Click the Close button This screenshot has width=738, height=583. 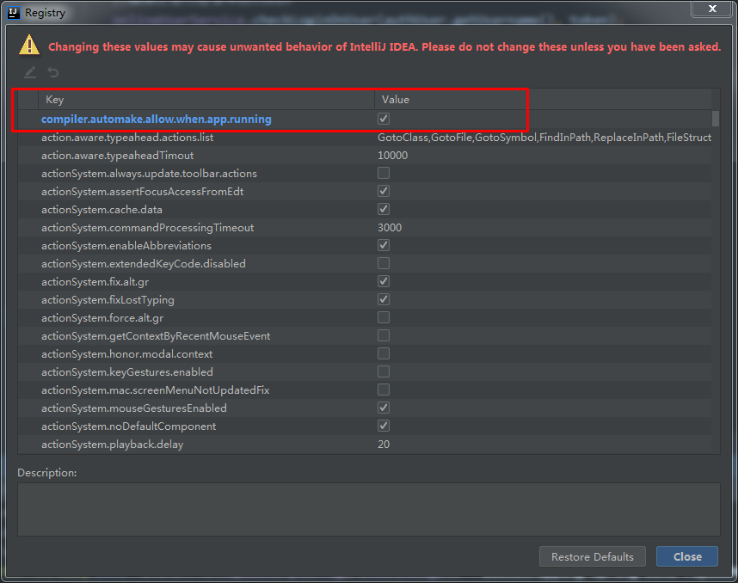click(687, 556)
